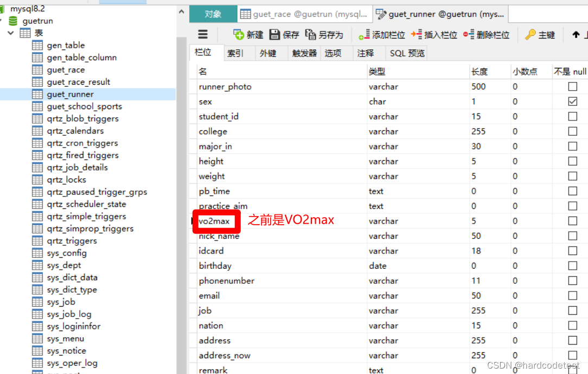Toggle not-null checkbox for email

pyautogui.click(x=572, y=296)
